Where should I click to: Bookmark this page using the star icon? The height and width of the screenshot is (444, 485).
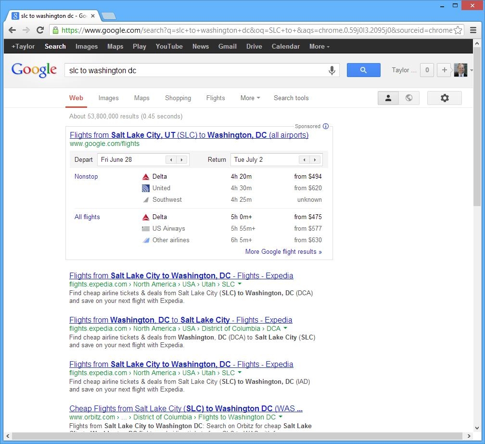point(458,30)
